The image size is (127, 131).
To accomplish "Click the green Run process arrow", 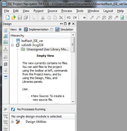I will tap(6, 109).
